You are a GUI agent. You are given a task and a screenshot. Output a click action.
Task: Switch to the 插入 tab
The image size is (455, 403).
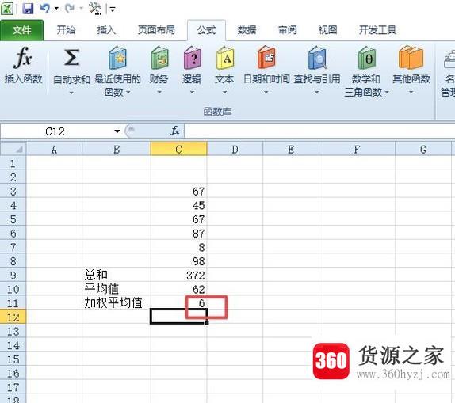(106, 30)
